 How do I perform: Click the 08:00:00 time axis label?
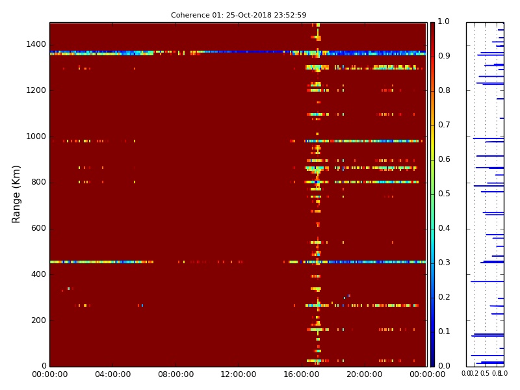[175, 374]
